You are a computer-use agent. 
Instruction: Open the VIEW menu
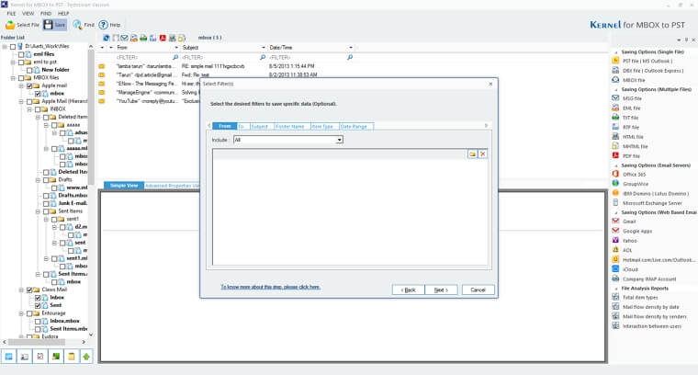28,14
